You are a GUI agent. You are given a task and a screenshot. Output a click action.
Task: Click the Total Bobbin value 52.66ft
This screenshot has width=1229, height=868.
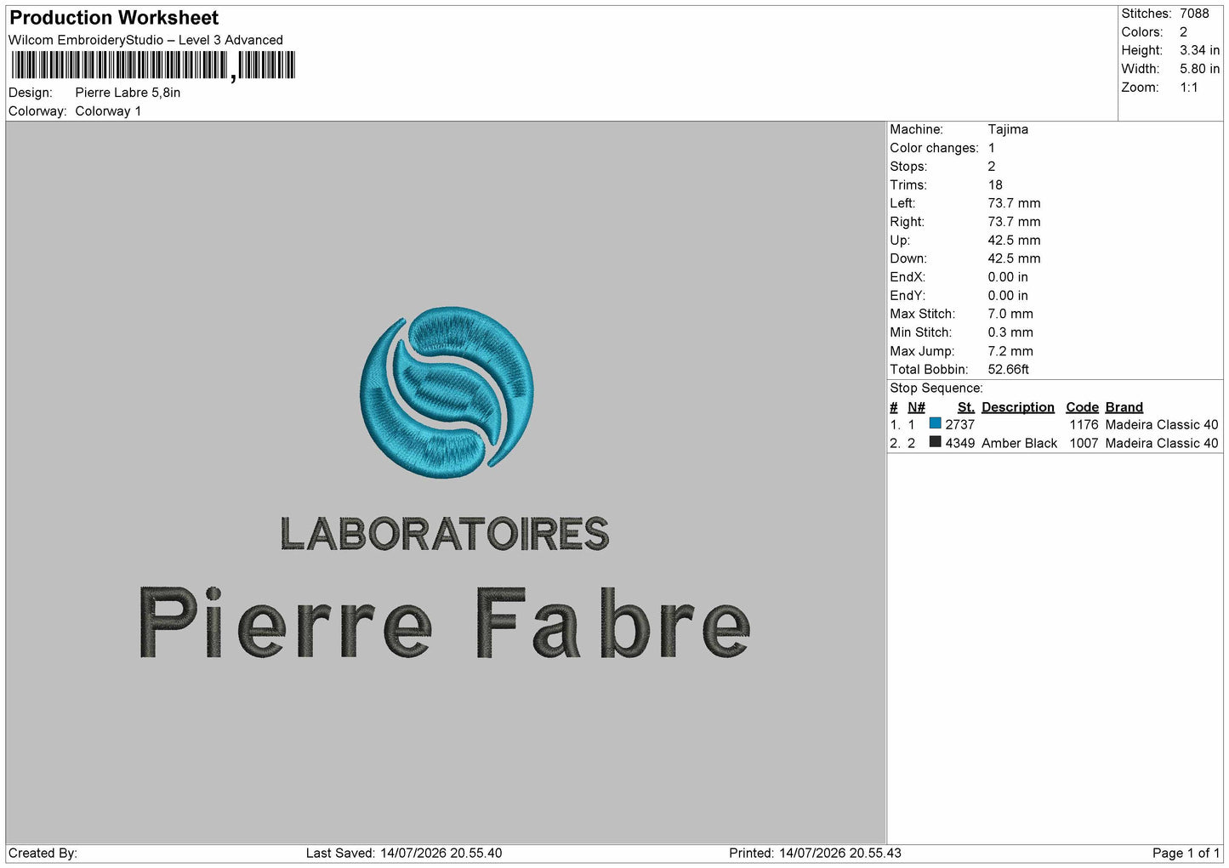(1008, 370)
